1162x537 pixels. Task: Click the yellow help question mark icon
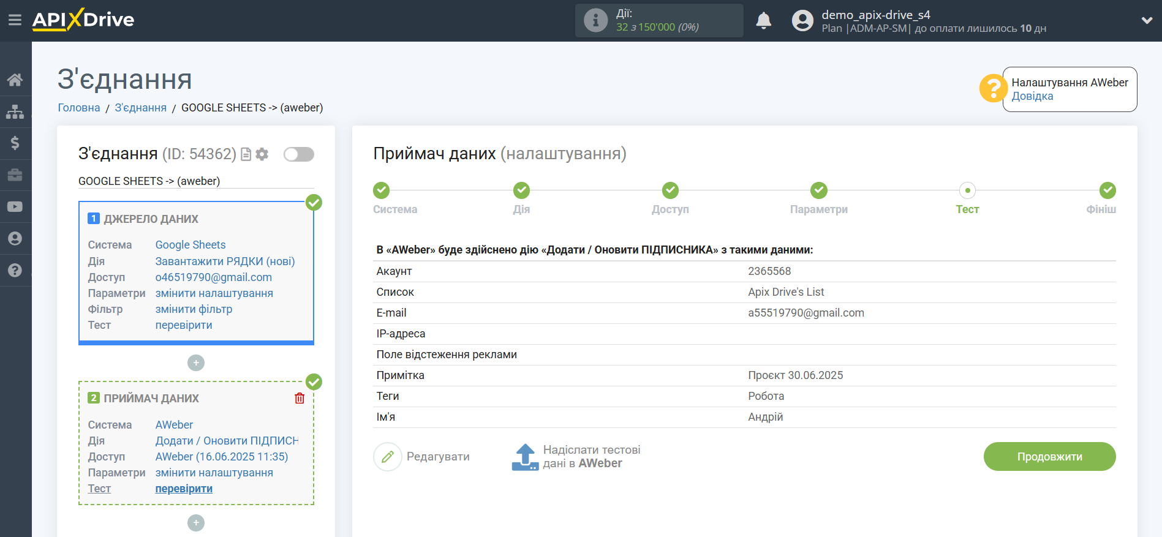[x=992, y=89]
